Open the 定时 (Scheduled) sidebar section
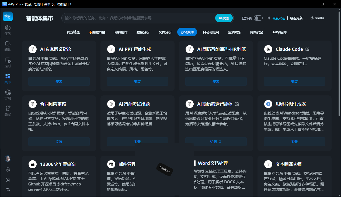Viewport: 341px width, 197px height. pyautogui.click(x=8, y=62)
